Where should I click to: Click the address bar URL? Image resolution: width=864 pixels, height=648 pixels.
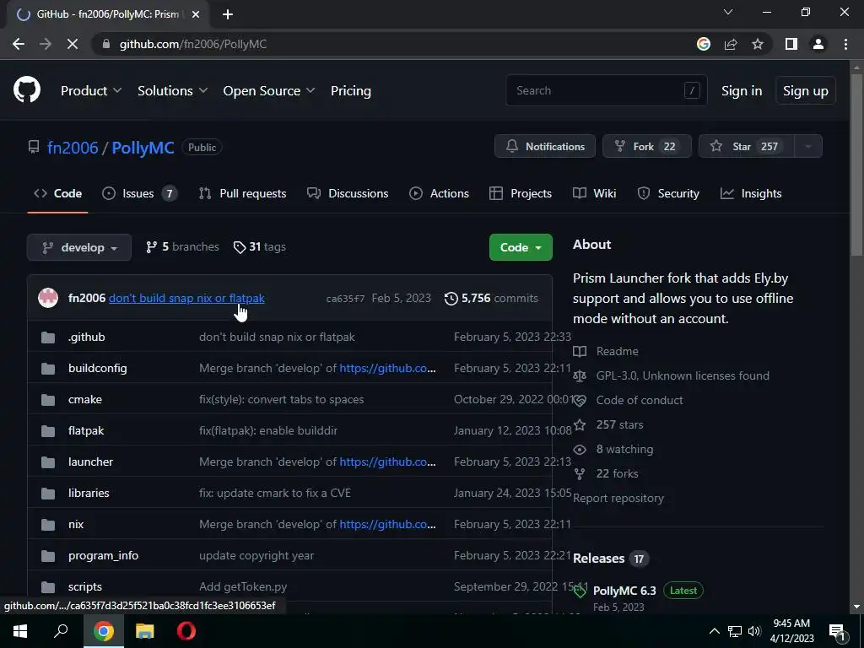[193, 44]
